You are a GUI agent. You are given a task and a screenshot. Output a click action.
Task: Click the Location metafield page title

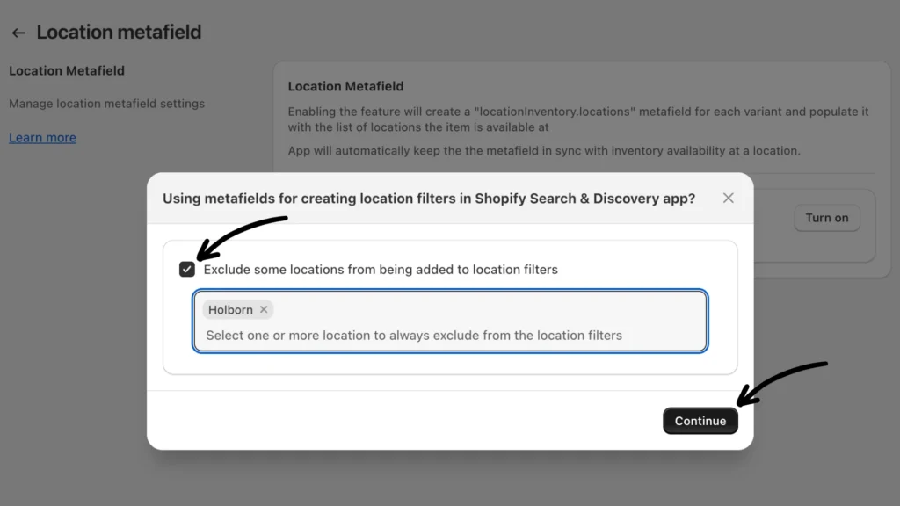tap(119, 33)
